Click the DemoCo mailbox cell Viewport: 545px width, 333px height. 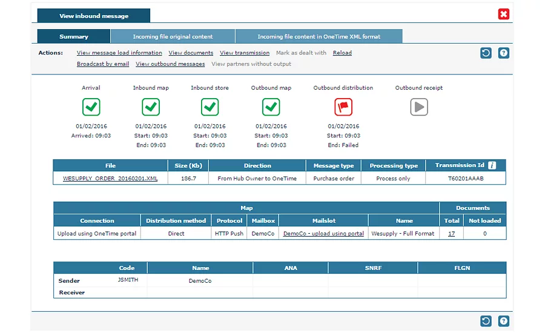click(263, 234)
